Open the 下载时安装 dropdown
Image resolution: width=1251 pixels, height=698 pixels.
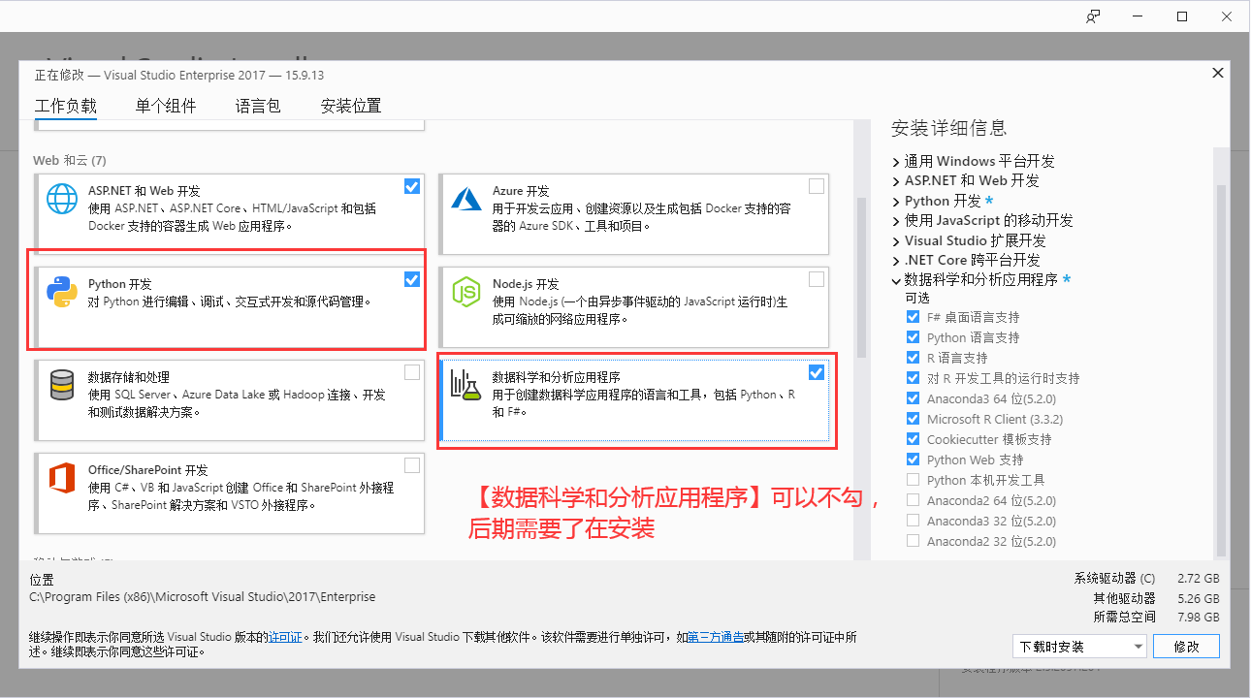click(x=1079, y=647)
